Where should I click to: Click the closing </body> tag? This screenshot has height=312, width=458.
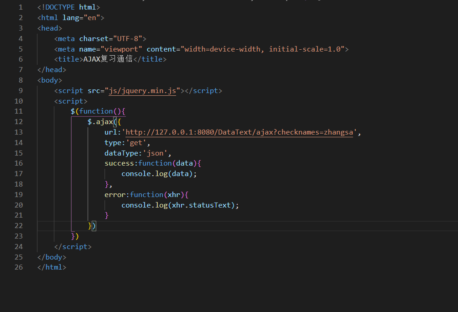pyautogui.click(x=51, y=257)
